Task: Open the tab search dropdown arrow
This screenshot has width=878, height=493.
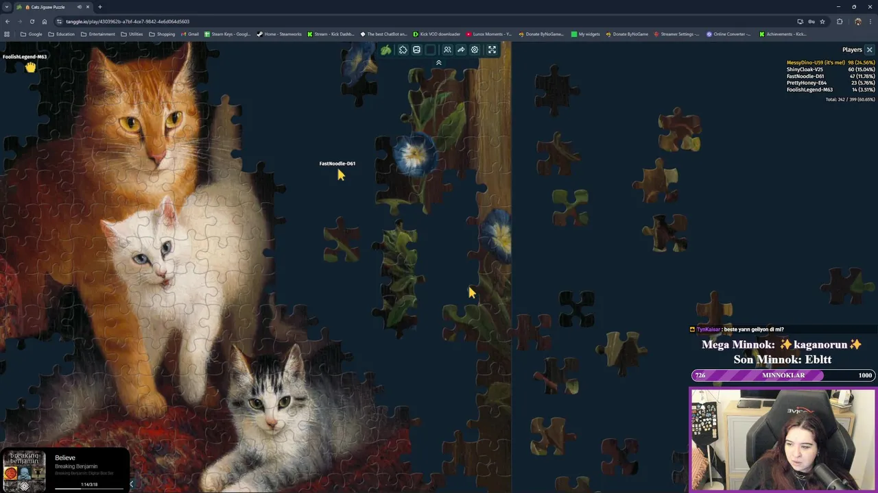Action: (x=7, y=7)
